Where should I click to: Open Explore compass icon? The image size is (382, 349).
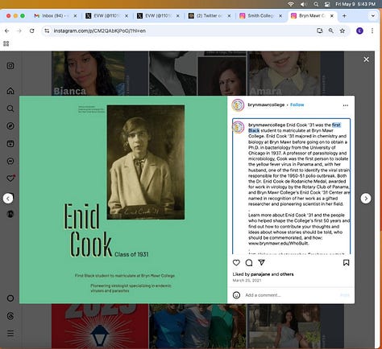pyautogui.click(x=10, y=126)
